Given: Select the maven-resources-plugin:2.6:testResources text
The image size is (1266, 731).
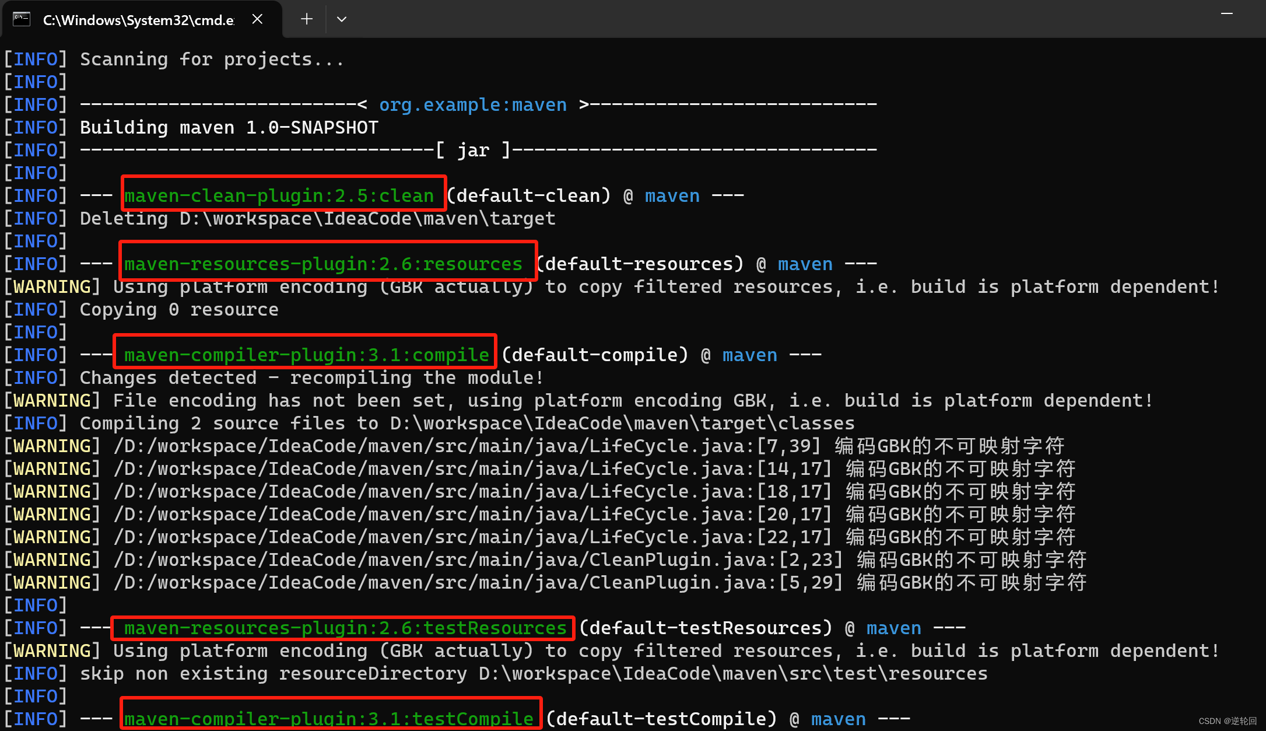Looking at the screenshot, I should [343, 628].
